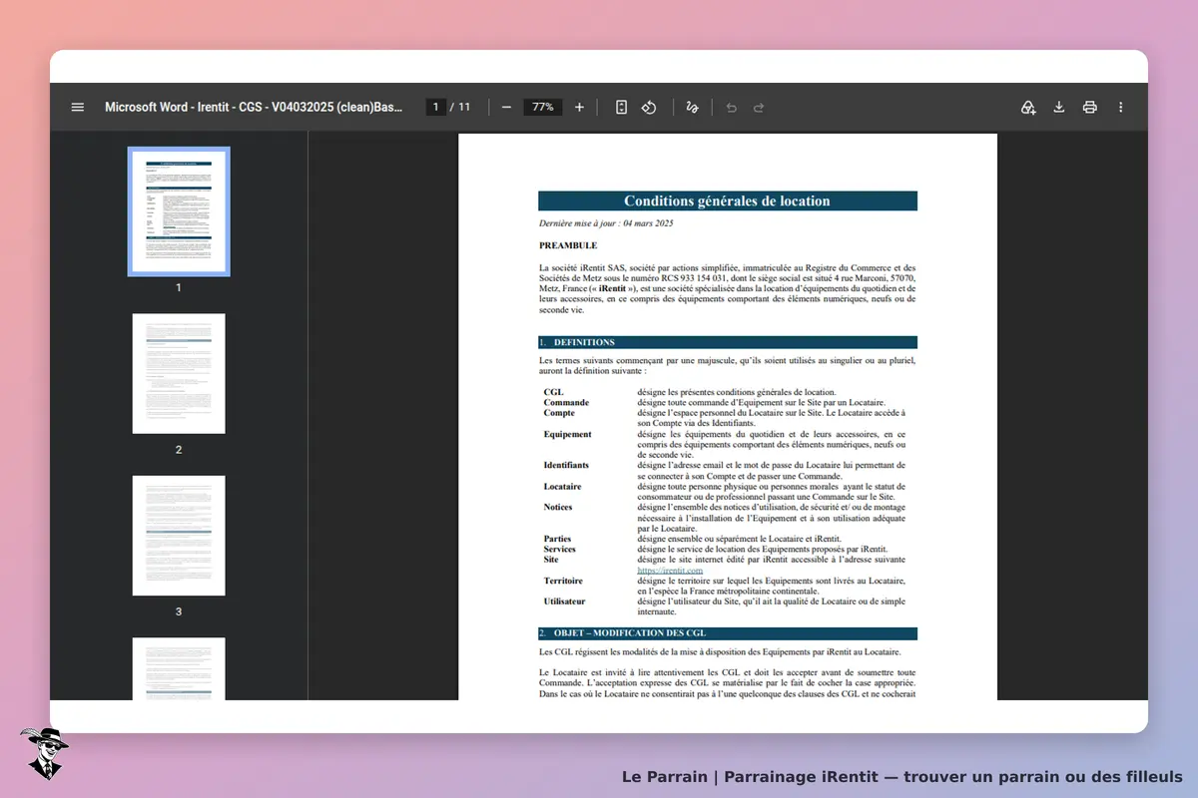Open the more actions three-dot menu
The height and width of the screenshot is (798, 1198).
(1120, 107)
